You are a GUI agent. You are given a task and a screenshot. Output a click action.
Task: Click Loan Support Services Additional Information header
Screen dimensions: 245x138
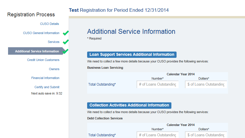(x=132, y=55)
